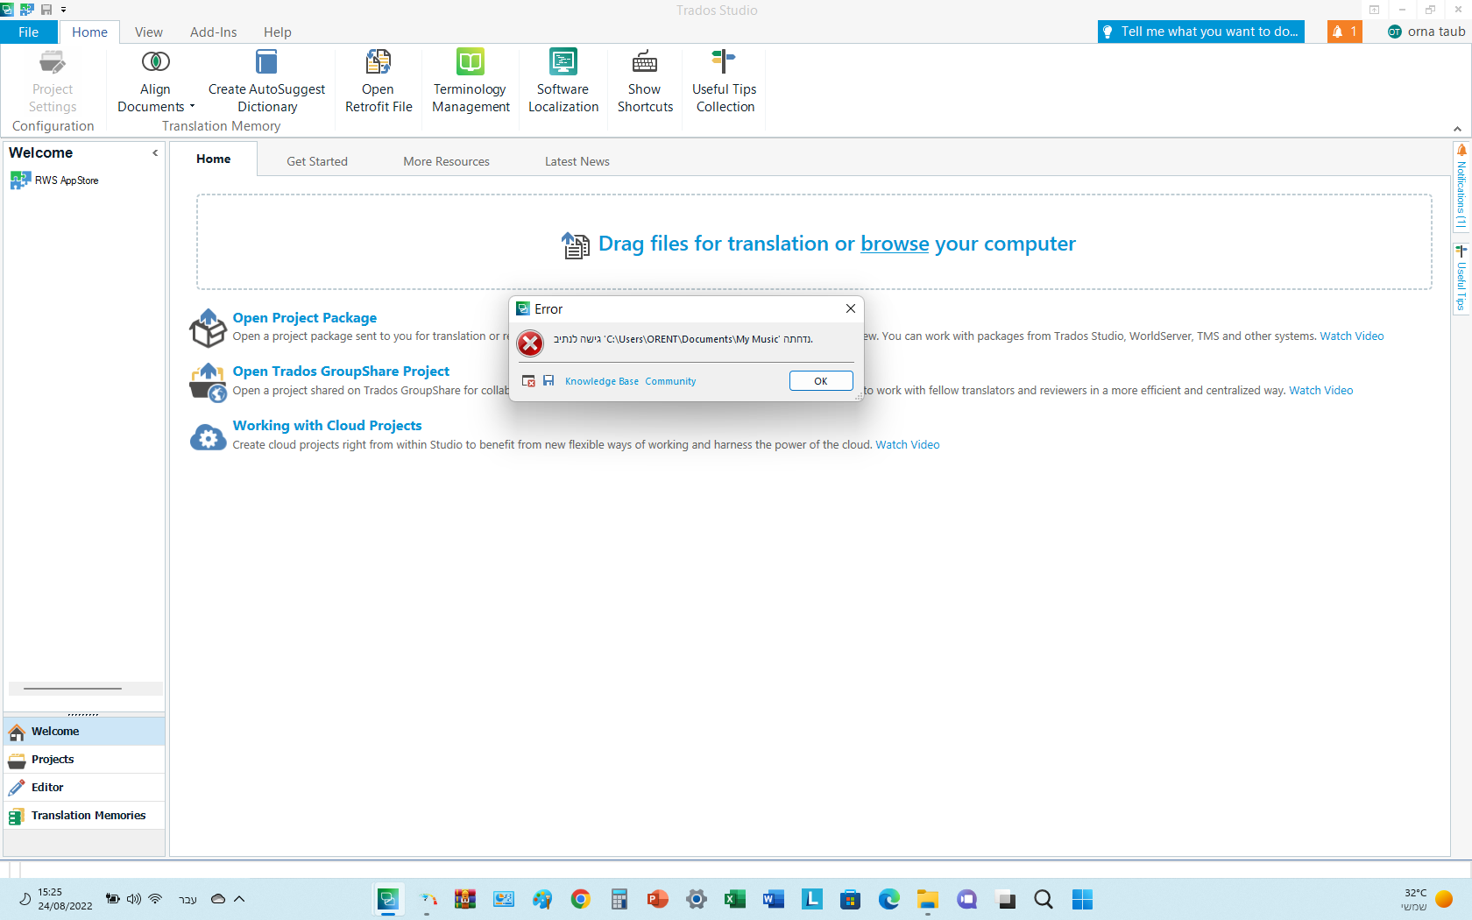The width and height of the screenshot is (1472, 920).
Task: Open the Useful Tips Collection
Action: pos(725,81)
